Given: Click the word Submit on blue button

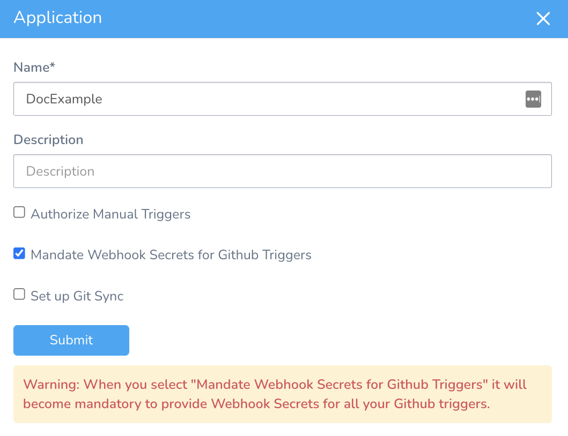Looking at the screenshot, I should click(x=71, y=340).
